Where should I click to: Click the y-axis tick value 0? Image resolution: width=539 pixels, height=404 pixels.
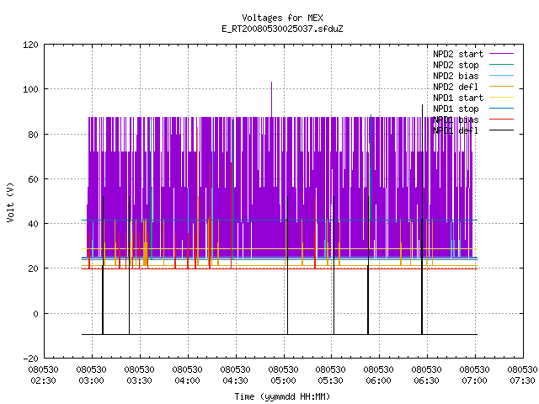point(35,314)
